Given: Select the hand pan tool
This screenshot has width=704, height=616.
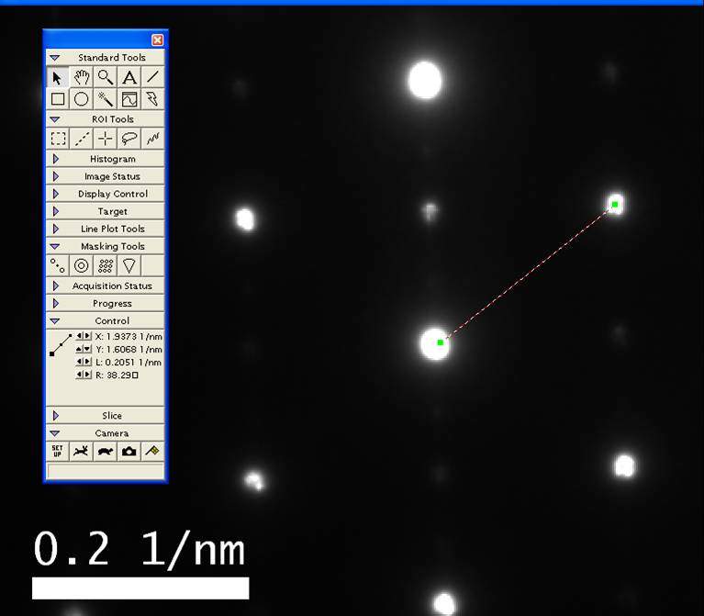Looking at the screenshot, I should (x=82, y=78).
